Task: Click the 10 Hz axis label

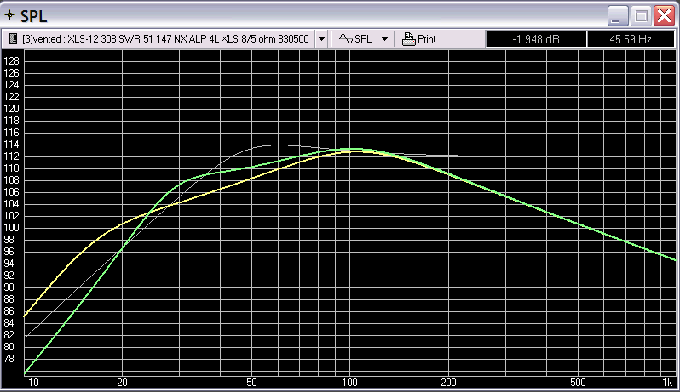Action: pos(33,383)
